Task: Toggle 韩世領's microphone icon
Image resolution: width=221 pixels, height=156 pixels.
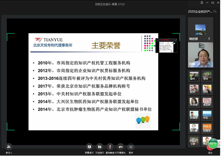Action: point(209,39)
